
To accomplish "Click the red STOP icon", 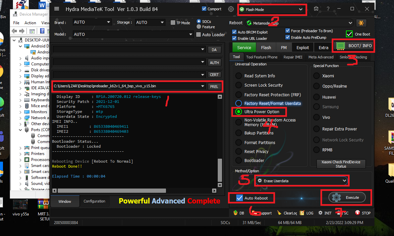I will [x=357, y=213].
